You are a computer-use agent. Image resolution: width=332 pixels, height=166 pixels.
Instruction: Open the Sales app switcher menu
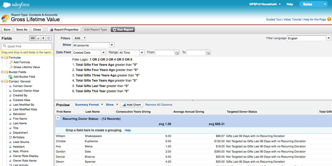pos(313,4)
